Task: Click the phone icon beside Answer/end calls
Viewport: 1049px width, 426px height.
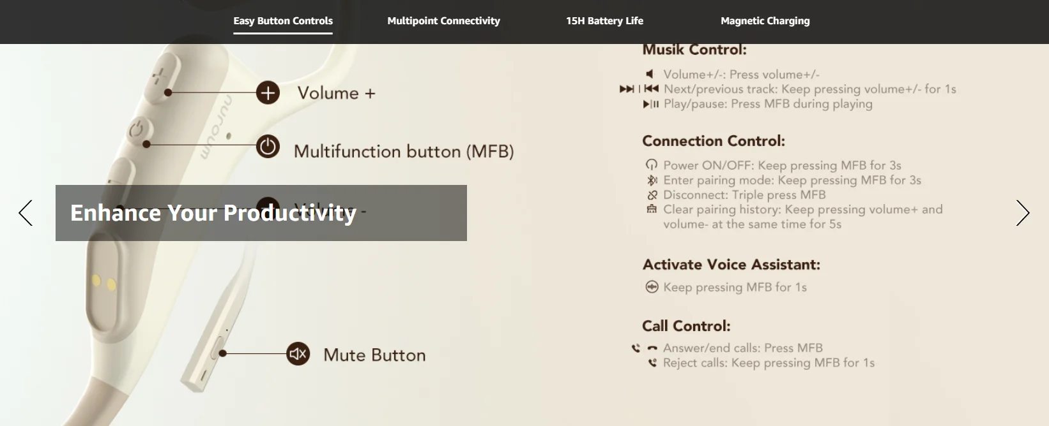Action: pyautogui.click(x=644, y=348)
